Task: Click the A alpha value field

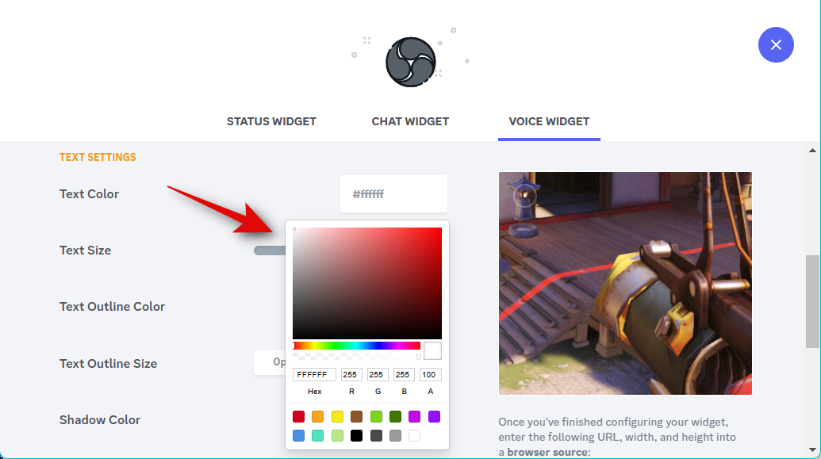Action: coord(431,375)
